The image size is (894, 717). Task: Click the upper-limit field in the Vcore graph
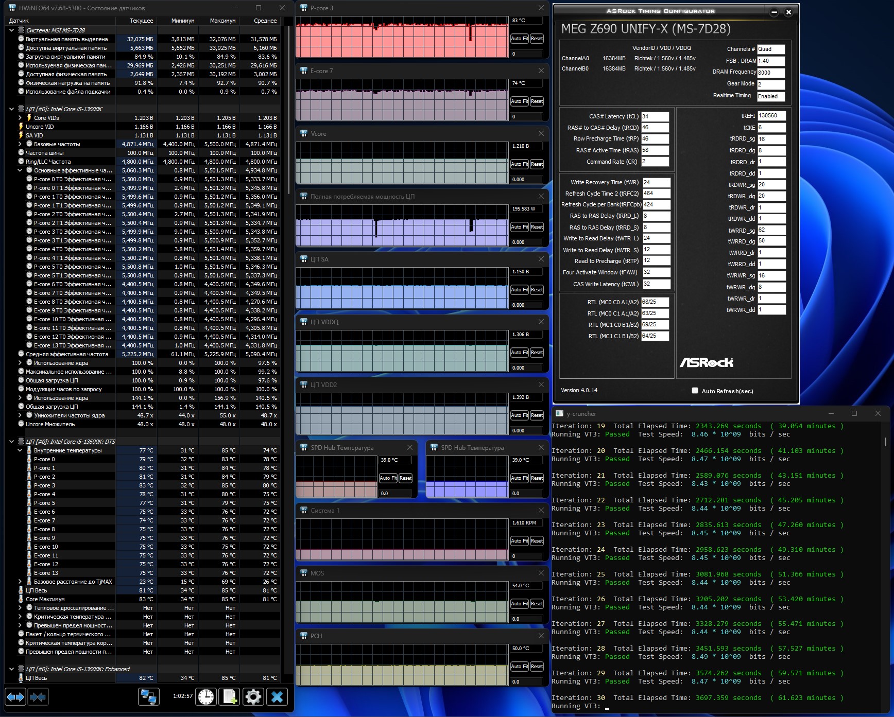coord(526,146)
